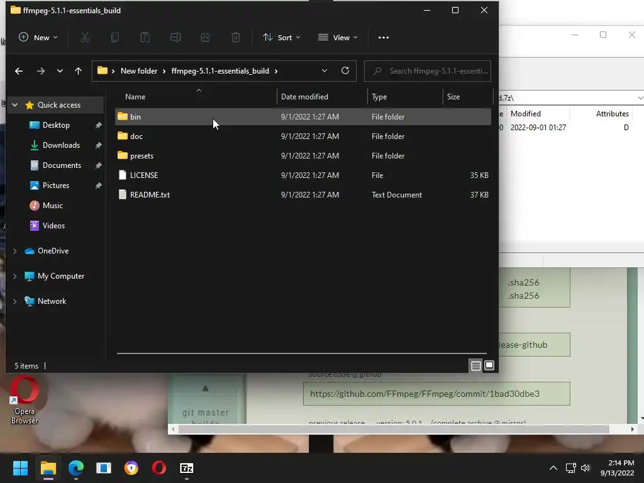This screenshot has width=644, height=483.
Task: Select Downloads in Quick access
Action: coord(61,145)
